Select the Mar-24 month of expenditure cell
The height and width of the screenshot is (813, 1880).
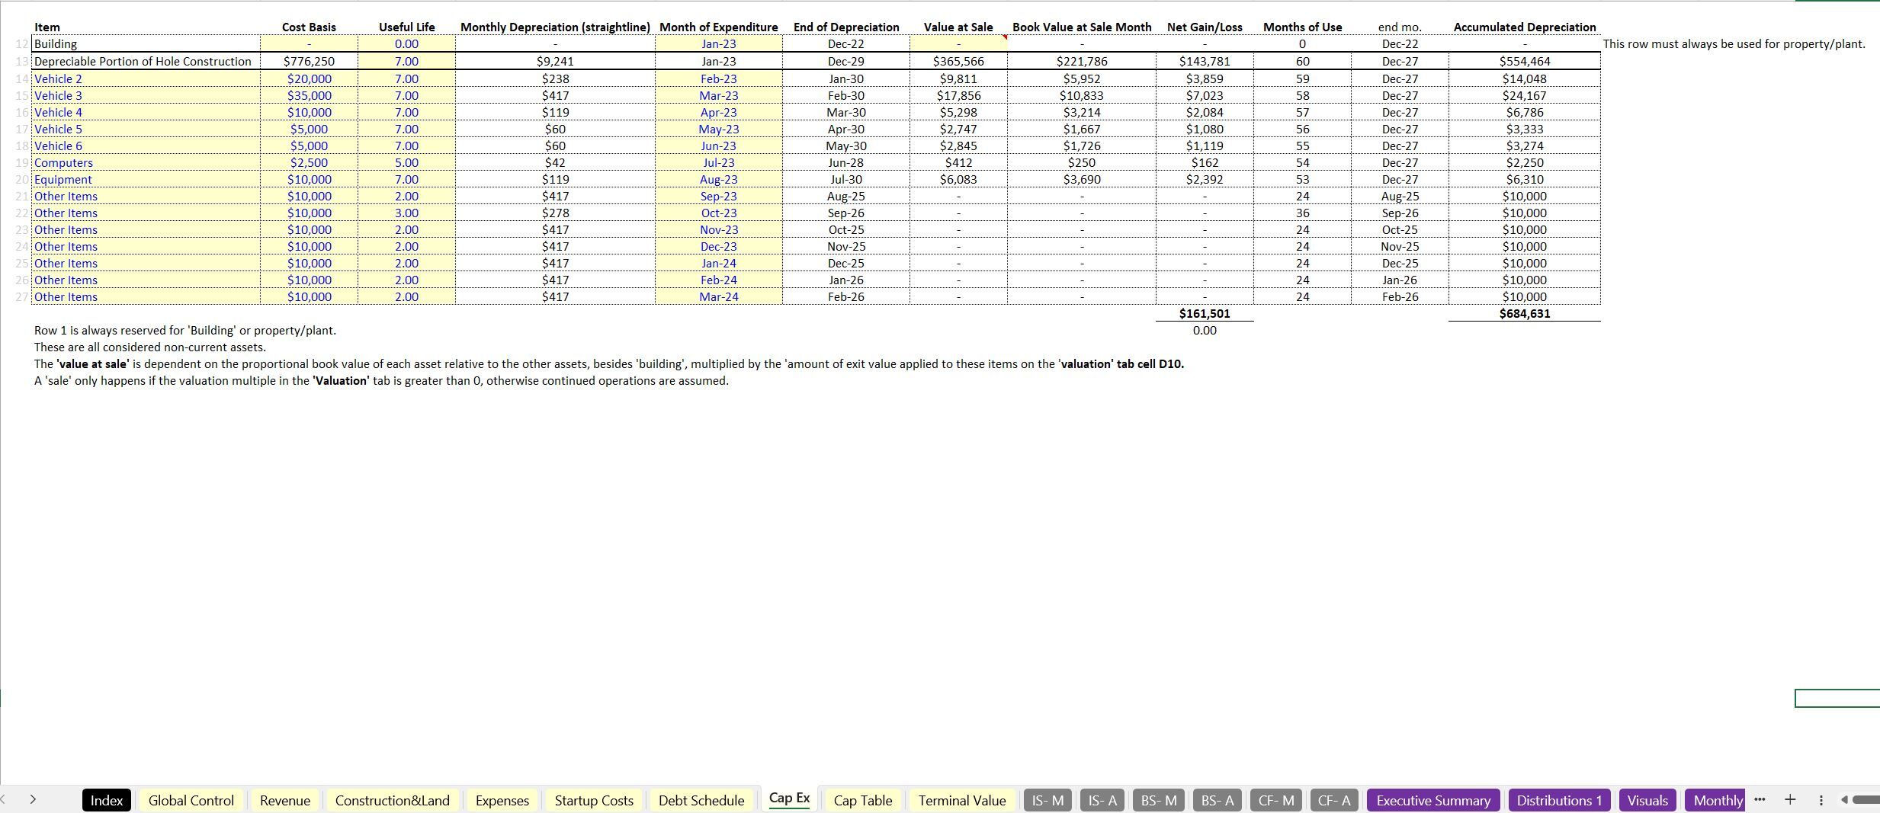pos(719,296)
